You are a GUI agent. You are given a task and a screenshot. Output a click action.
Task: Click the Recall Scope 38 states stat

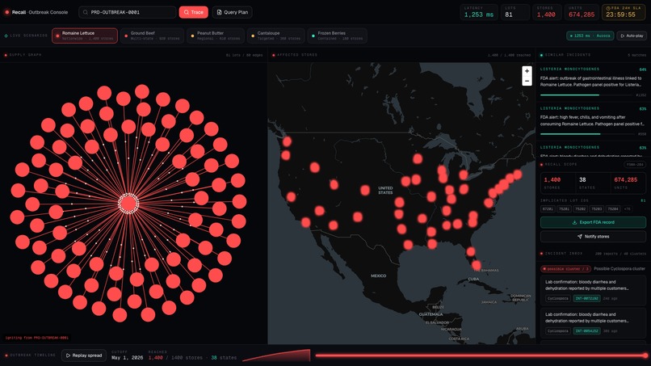pos(593,183)
